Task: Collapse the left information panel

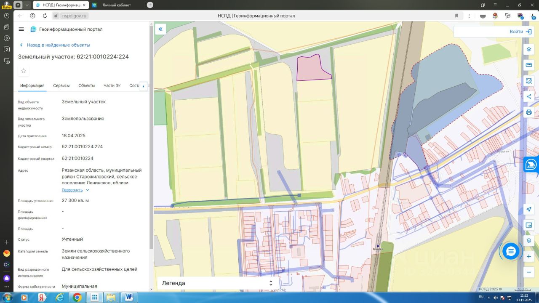Action: point(160,29)
